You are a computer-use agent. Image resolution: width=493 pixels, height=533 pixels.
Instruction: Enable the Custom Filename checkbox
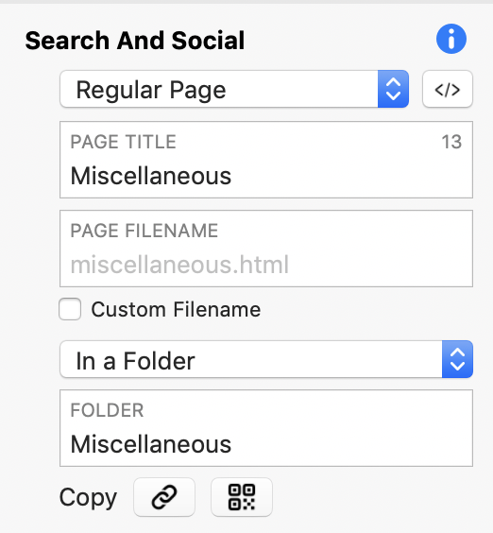coord(70,309)
